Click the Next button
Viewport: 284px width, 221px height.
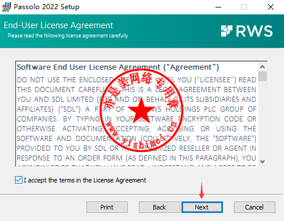pos(202,207)
